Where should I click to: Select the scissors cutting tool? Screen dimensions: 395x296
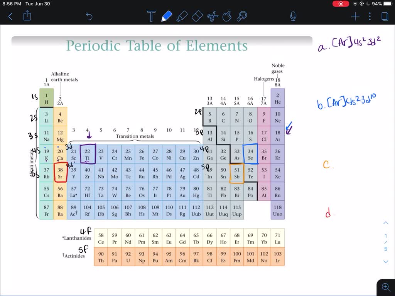213,16
